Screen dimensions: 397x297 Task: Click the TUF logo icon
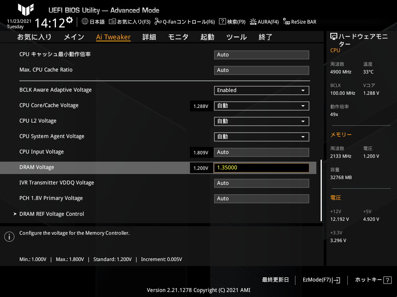pos(26,9)
